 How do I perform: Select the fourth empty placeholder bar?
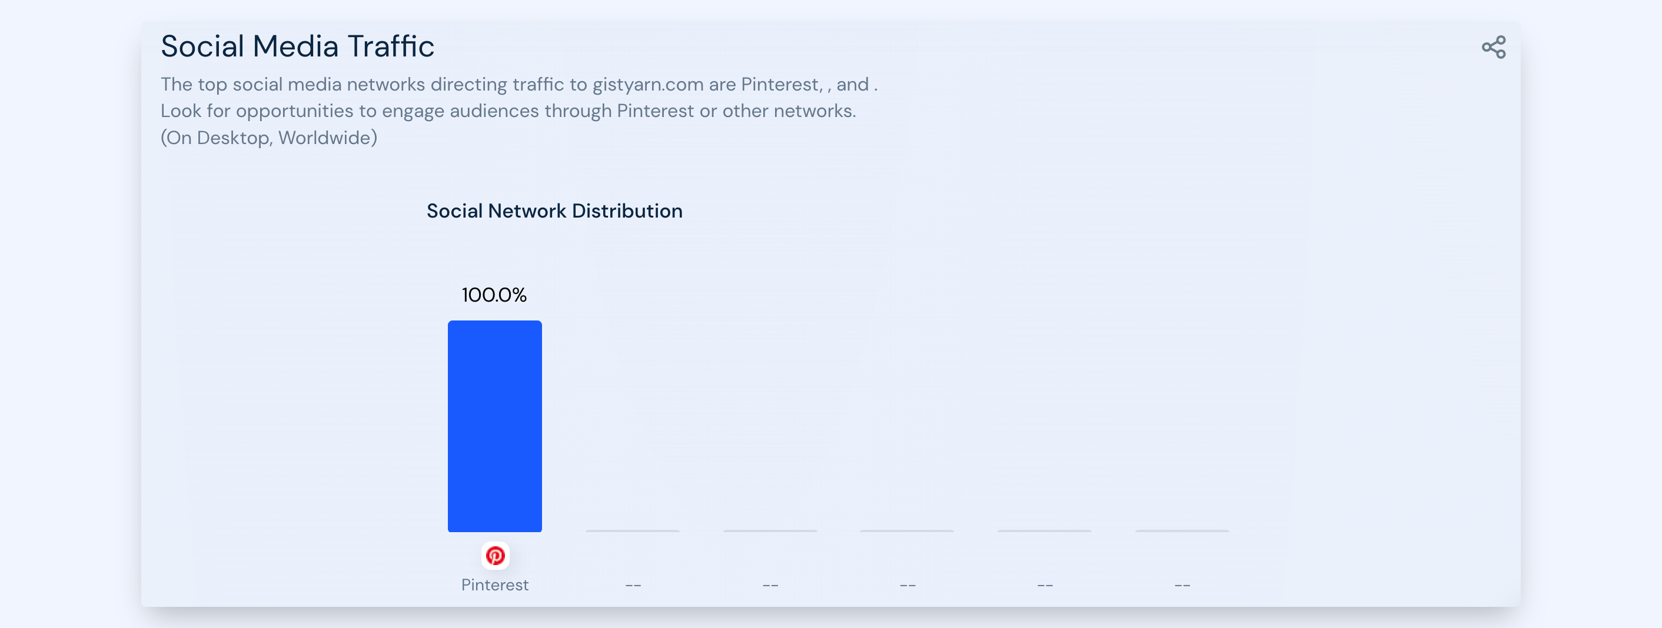pos(1044,530)
